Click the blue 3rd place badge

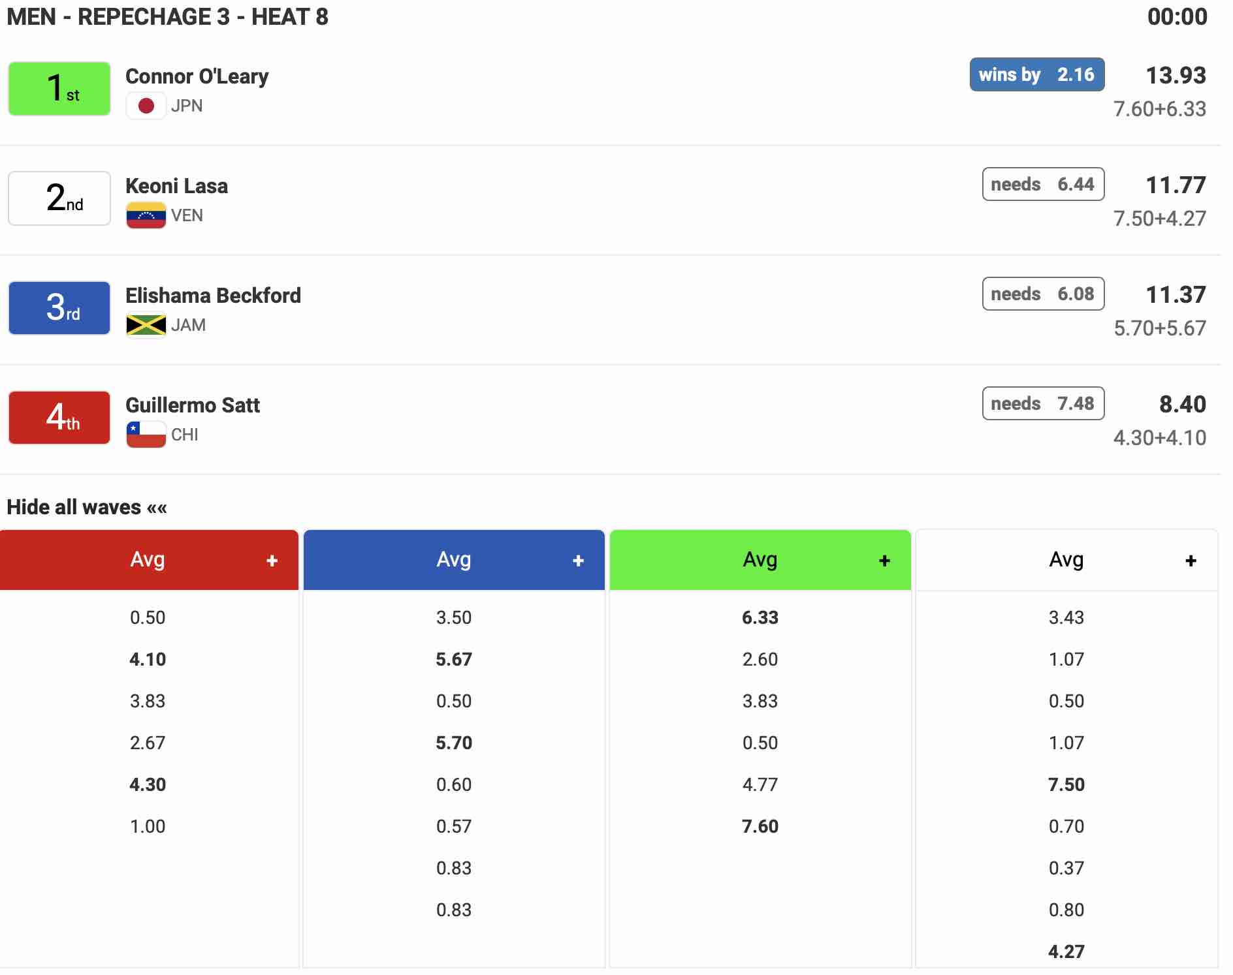coord(59,308)
